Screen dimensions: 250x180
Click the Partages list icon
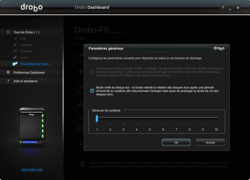click(x=15, y=51)
